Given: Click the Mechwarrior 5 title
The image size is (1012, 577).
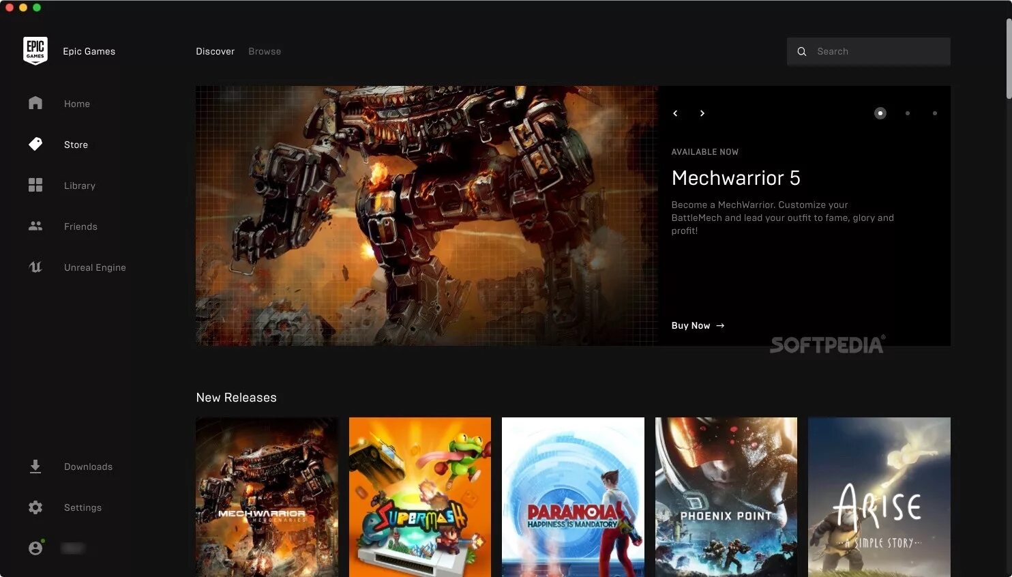Looking at the screenshot, I should (x=736, y=178).
